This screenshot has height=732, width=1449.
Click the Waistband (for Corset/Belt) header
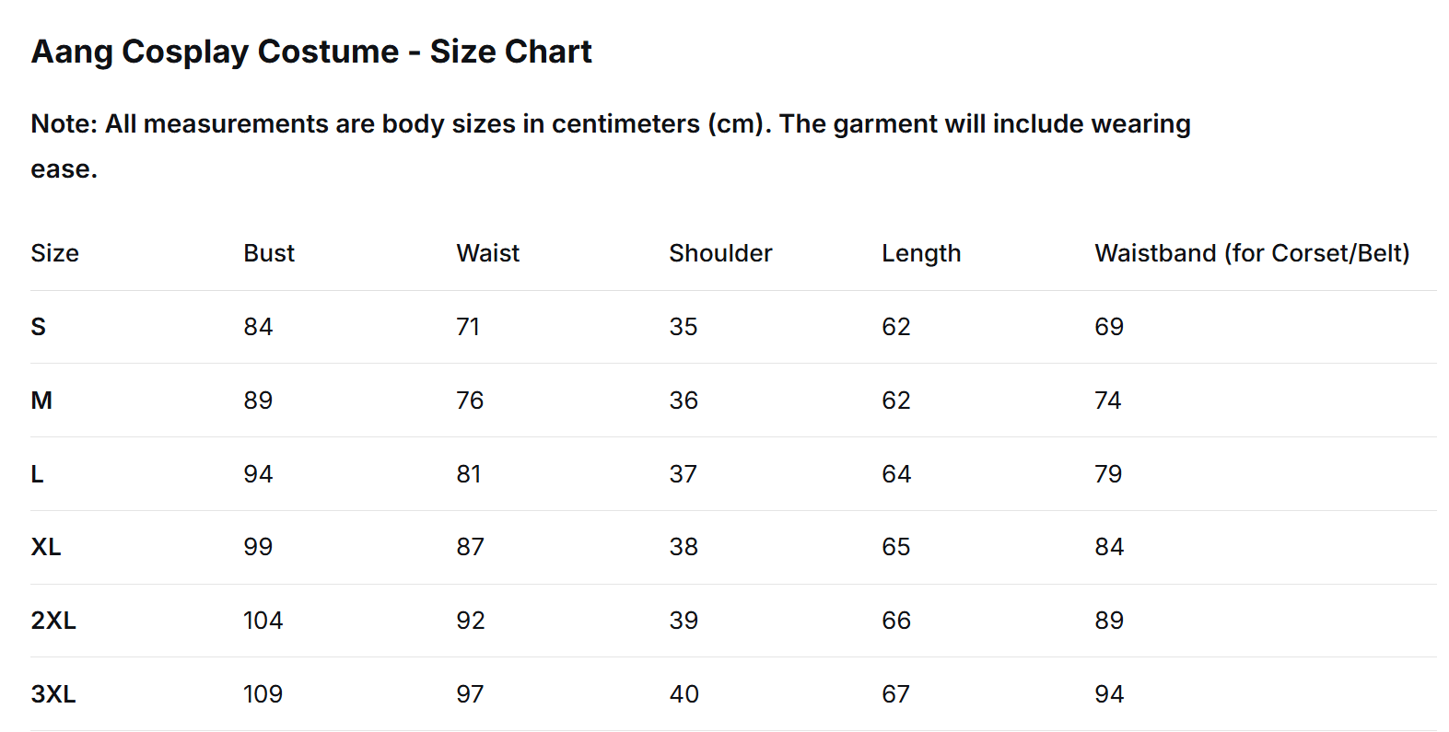click(x=1252, y=253)
